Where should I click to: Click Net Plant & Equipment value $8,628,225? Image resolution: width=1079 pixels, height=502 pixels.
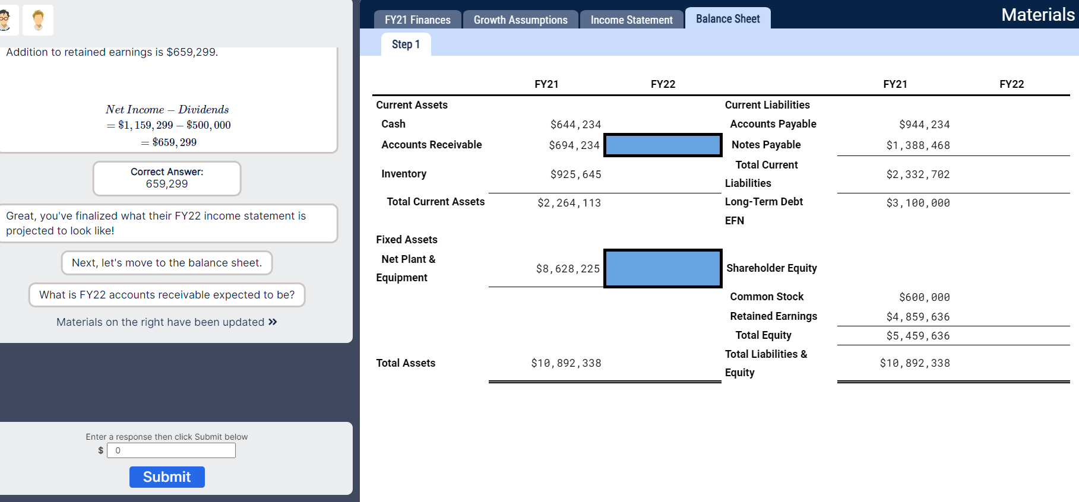tap(568, 269)
